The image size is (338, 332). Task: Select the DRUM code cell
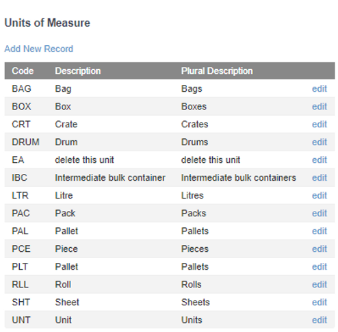tap(25, 142)
